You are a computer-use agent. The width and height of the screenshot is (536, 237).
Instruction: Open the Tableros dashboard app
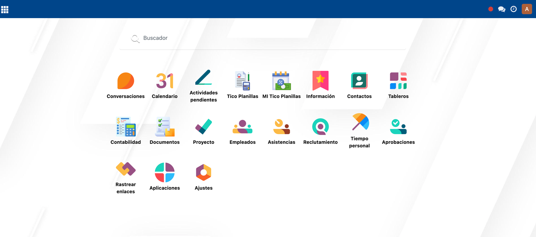click(x=398, y=81)
